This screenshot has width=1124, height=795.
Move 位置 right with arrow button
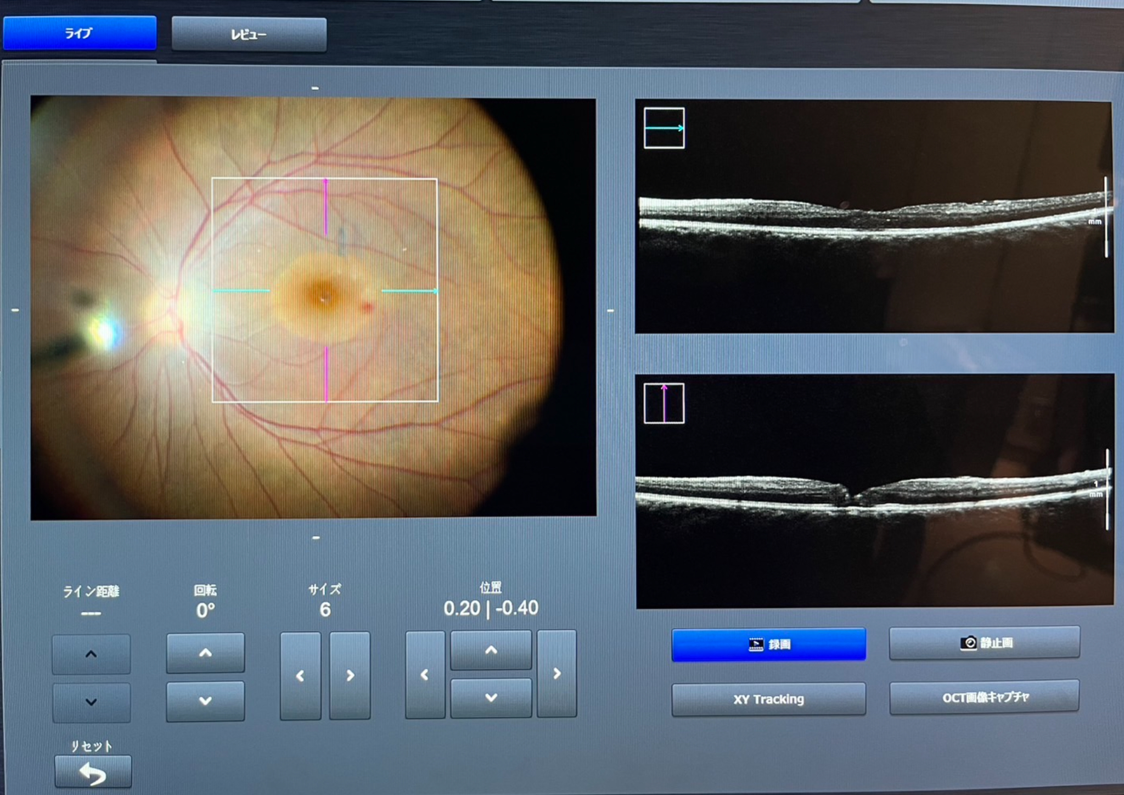pyautogui.click(x=557, y=673)
